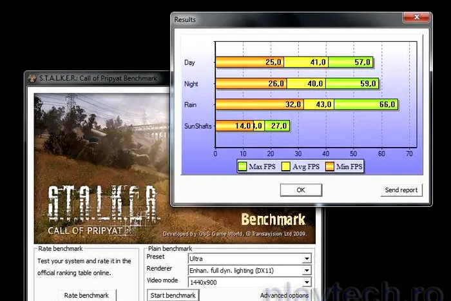Click the Day avg FPS value 41,0
Screen dimensions: 451x301
[x=318, y=62]
